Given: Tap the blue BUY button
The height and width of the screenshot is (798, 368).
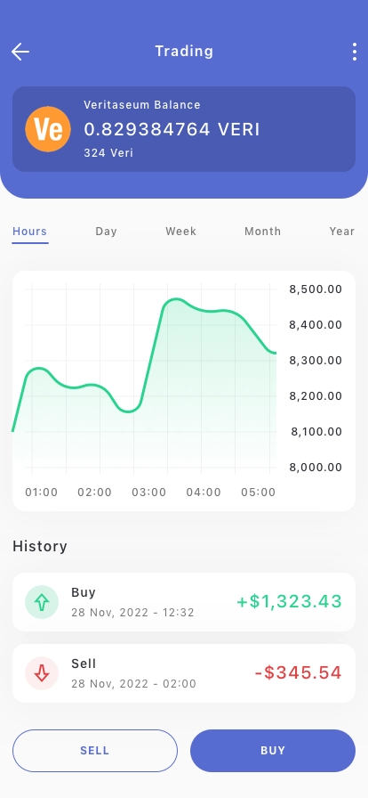Looking at the screenshot, I should click(x=273, y=751).
